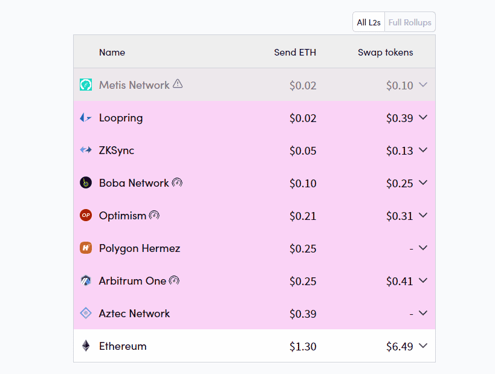Click the Arbitrum One logo icon
This screenshot has height=374, width=495.
pos(86,280)
